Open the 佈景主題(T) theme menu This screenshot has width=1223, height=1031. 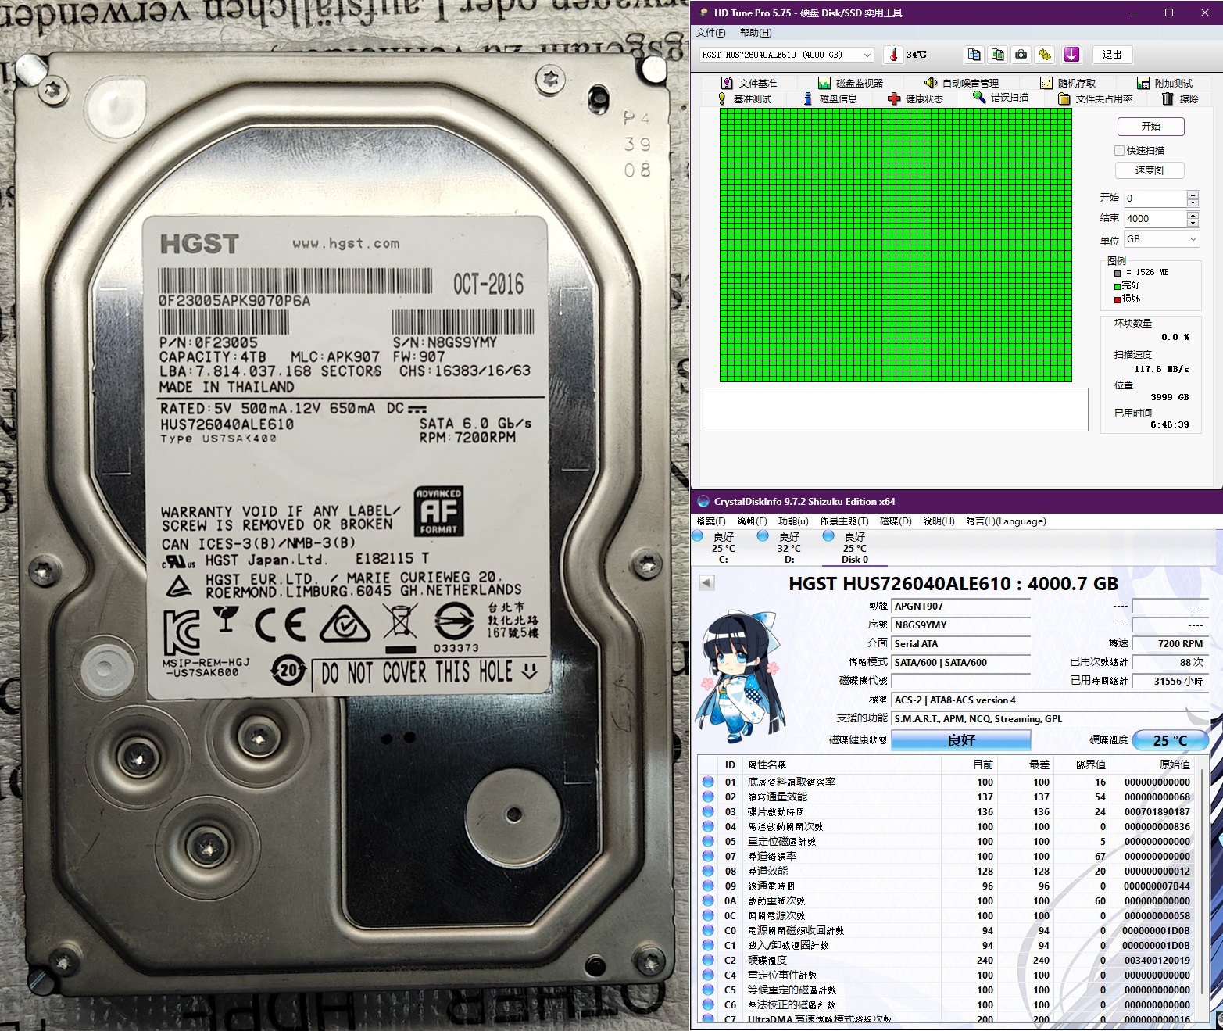point(844,521)
